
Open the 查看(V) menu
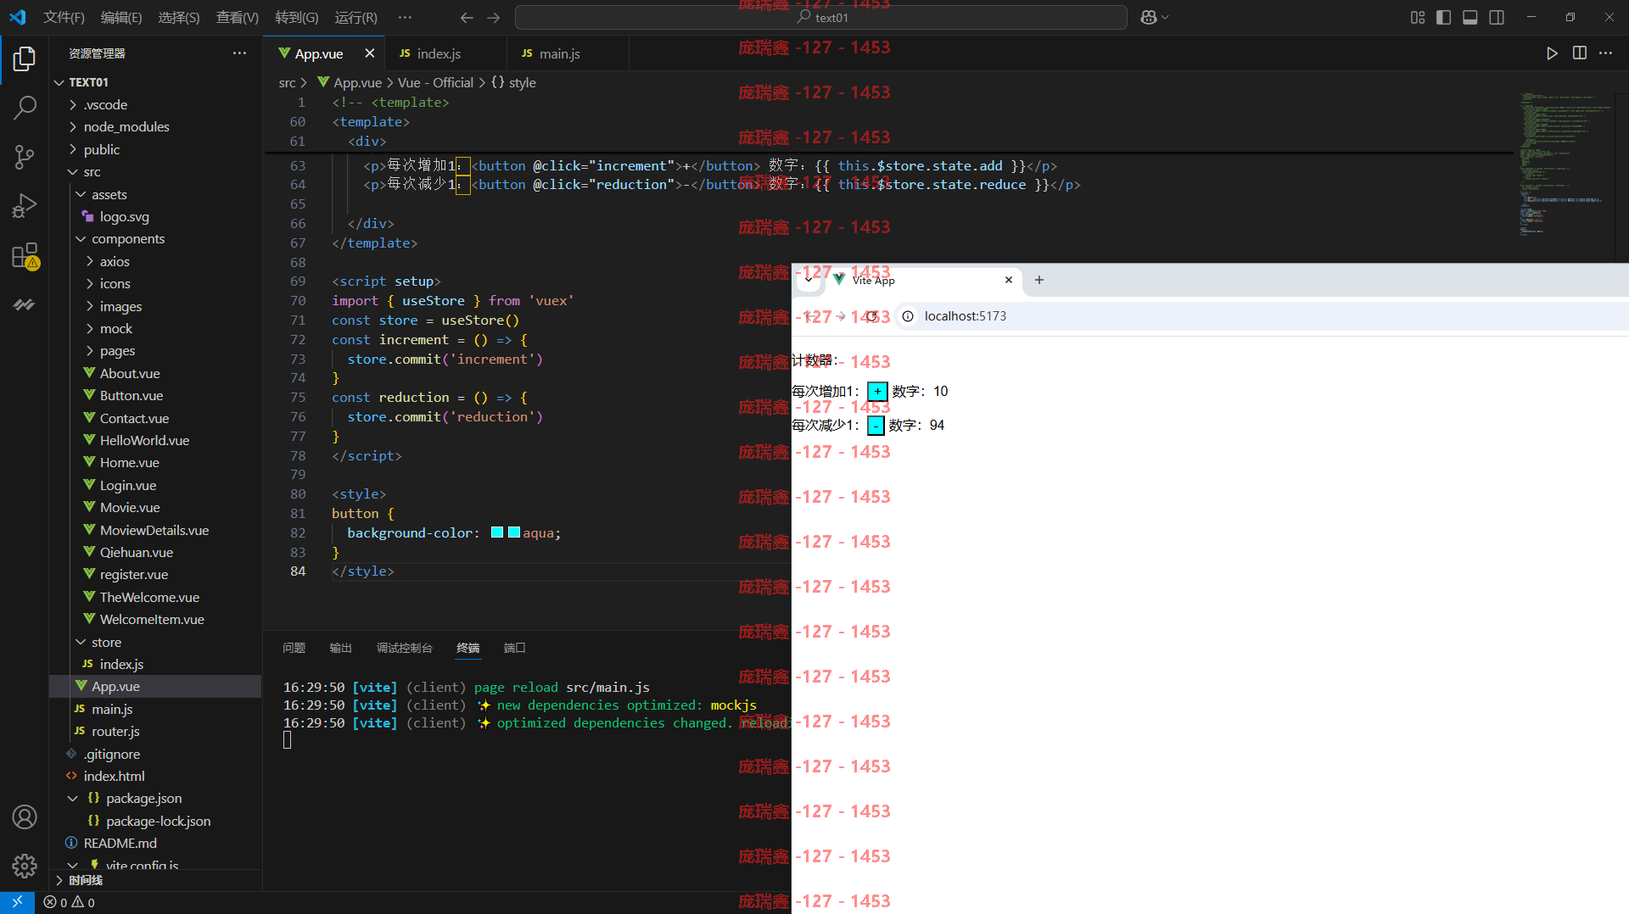click(238, 17)
